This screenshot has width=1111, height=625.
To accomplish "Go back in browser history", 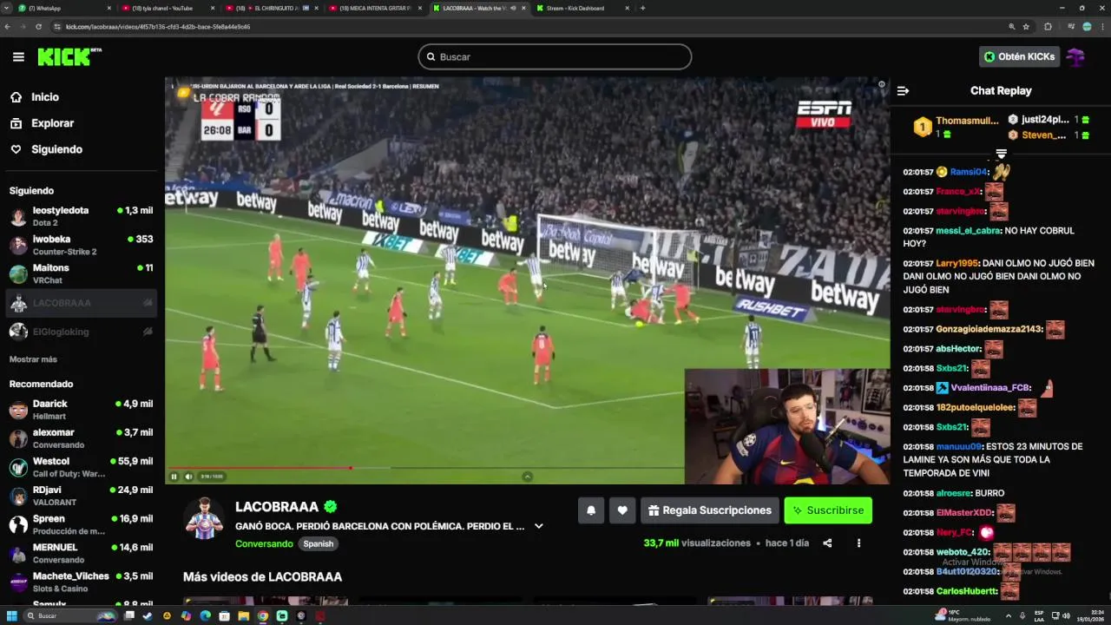I will 8,27.
